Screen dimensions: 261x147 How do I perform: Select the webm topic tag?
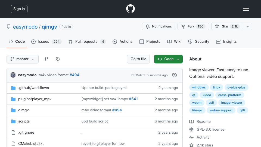click(197, 103)
